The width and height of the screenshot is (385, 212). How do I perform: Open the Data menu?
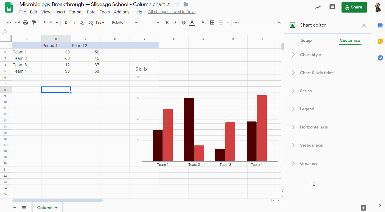pos(91,12)
